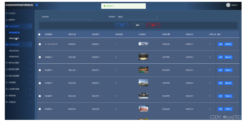The image size is (247, 122).
Task: Toggle the select-all checkbox in the table header
Action: pos(40,35)
